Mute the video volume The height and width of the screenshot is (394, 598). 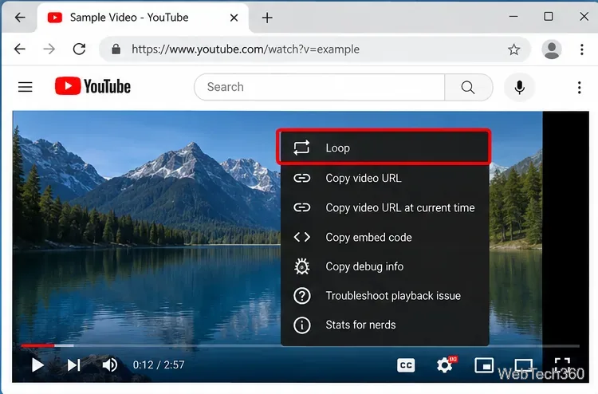click(x=110, y=365)
